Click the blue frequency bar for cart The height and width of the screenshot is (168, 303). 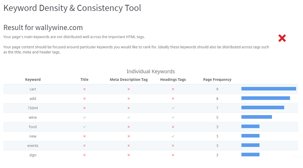pos(269,89)
